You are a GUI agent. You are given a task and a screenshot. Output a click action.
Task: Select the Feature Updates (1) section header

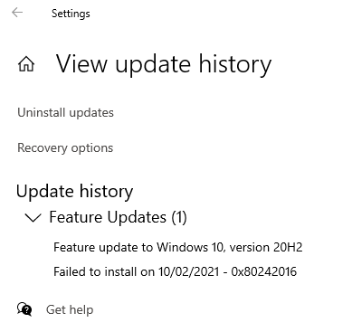(x=118, y=217)
